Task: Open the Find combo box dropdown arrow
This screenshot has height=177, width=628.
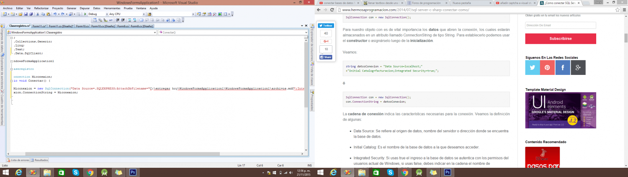Action: (193, 14)
